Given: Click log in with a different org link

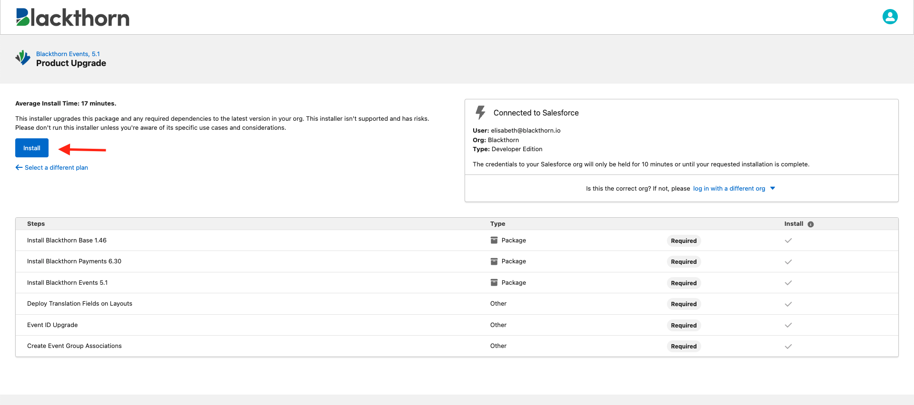Looking at the screenshot, I should coord(729,189).
